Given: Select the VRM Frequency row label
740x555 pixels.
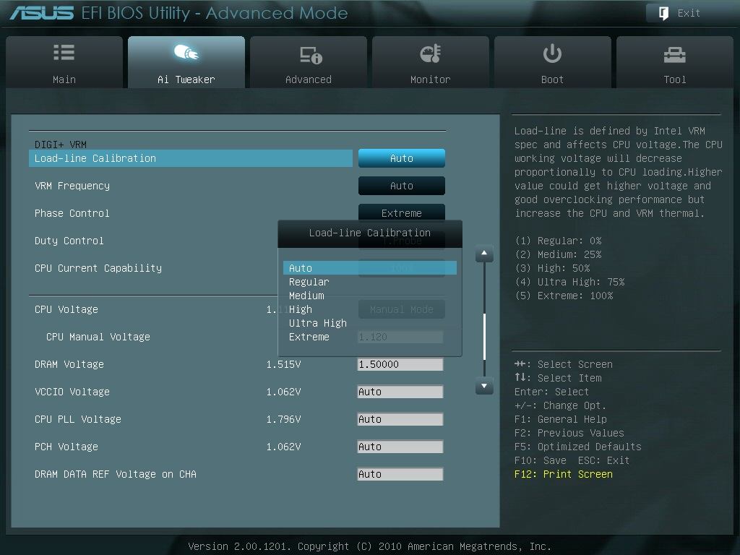Looking at the screenshot, I should (72, 186).
